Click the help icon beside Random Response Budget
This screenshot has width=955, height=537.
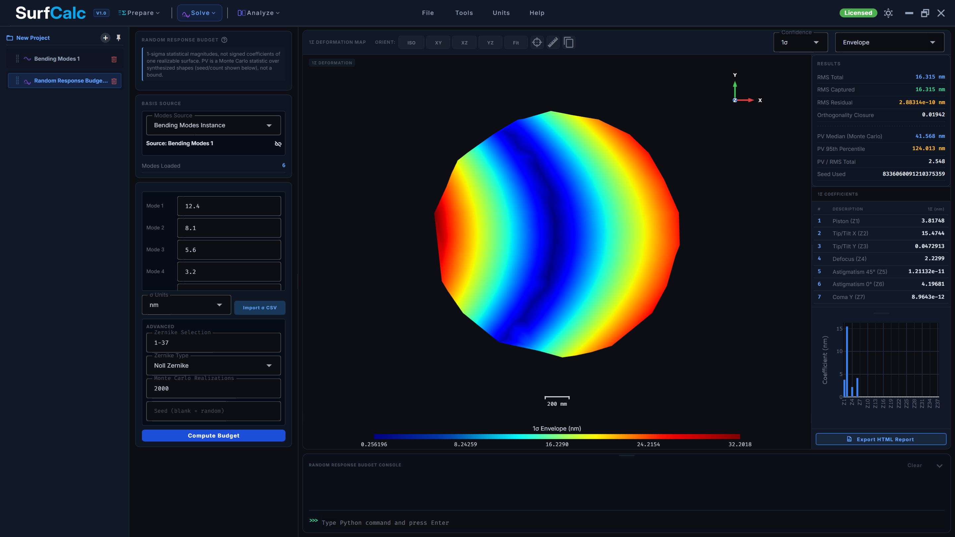(x=224, y=40)
